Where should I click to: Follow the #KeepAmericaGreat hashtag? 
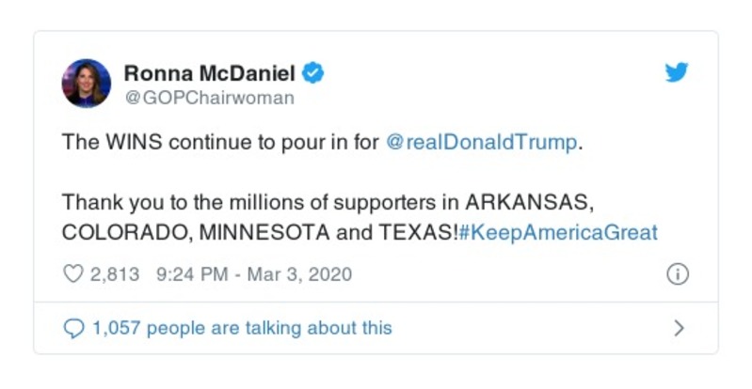point(557,232)
